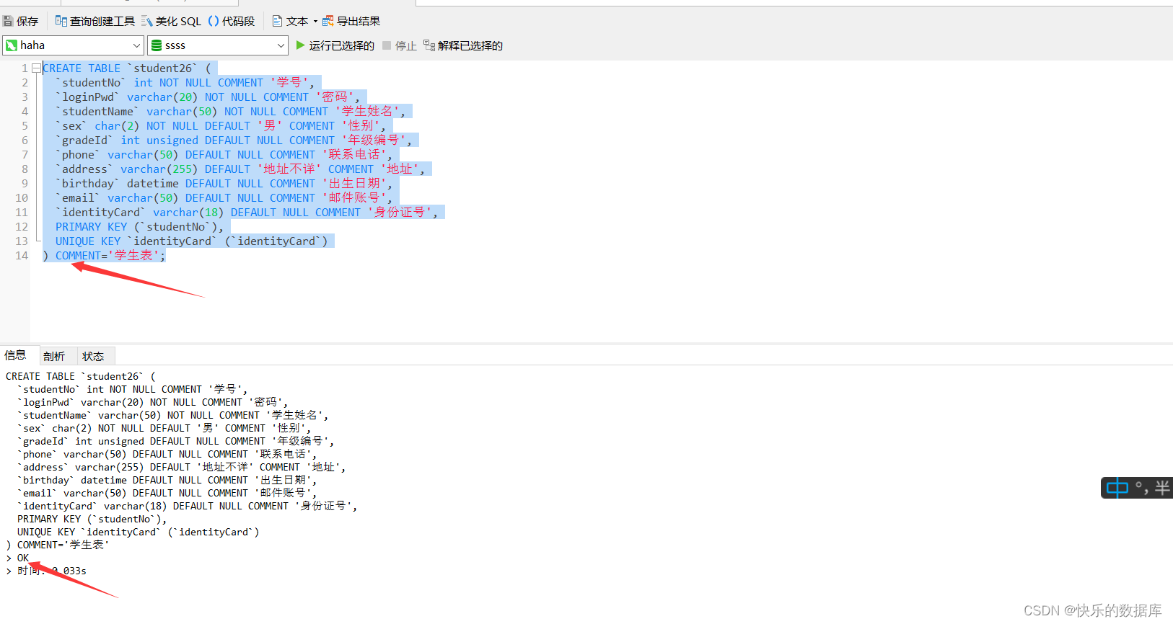Screen dimensions: 1173x624
Task: Click the PRIMARY KEY keyword in editor
Action: point(91,227)
